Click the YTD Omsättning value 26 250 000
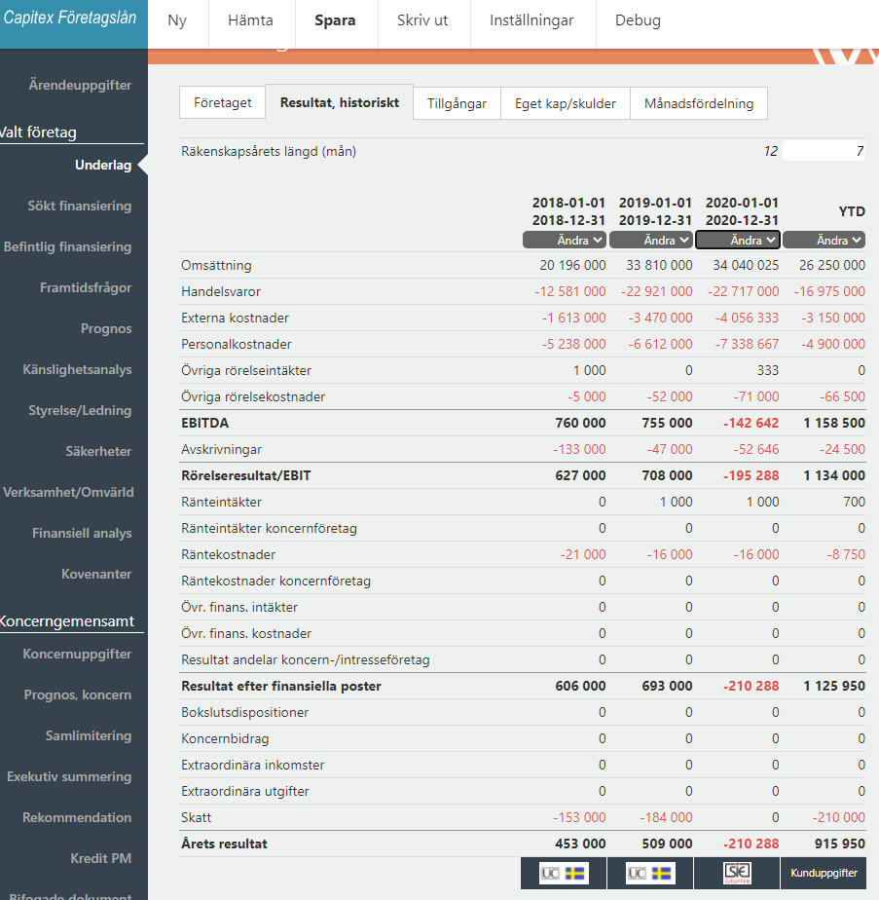This screenshot has height=900, width=879. point(832,265)
